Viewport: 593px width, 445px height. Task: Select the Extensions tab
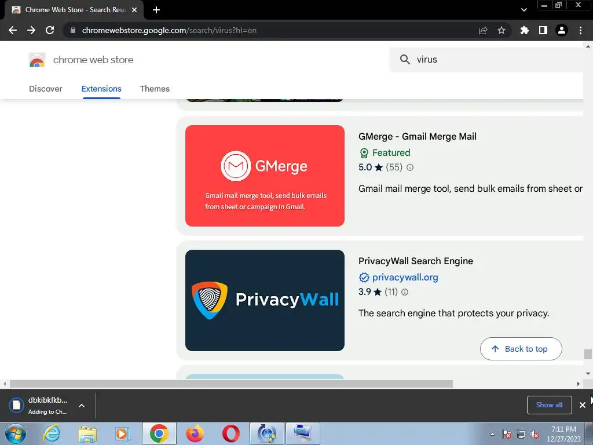coord(101,89)
